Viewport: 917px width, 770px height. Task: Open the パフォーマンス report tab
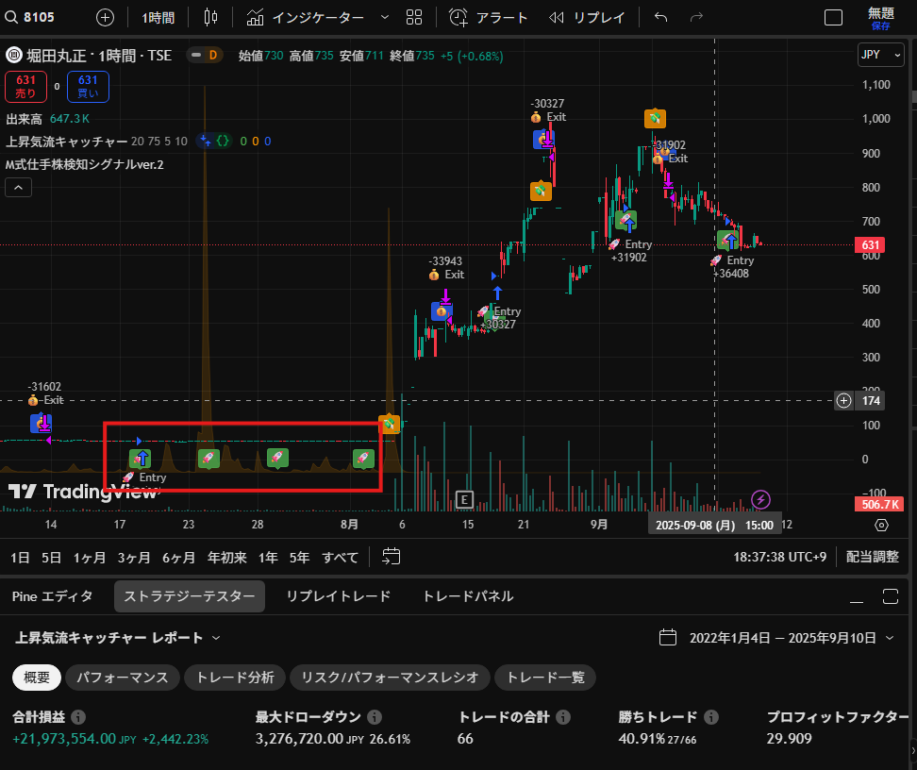coord(123,678)
